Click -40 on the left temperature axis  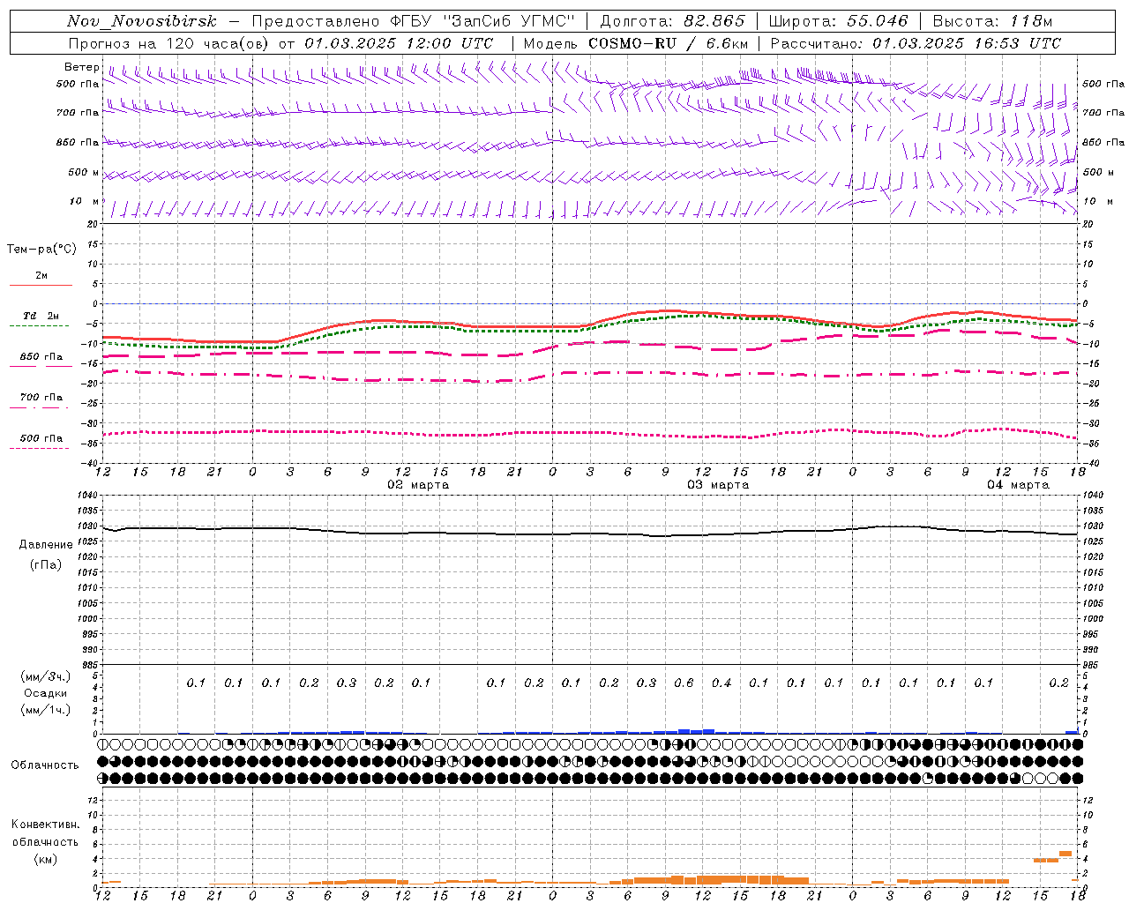(90, 463)
